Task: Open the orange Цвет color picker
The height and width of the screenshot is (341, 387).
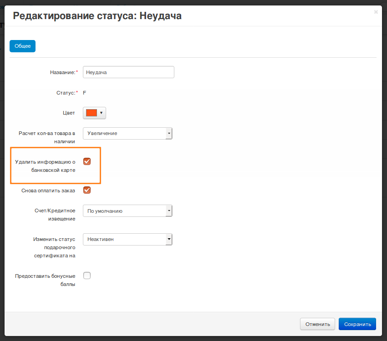Action: click(92, 113)
